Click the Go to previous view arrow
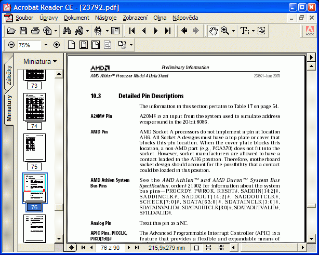The height and width of the screenshot is (255, 319). click(x=184, y=31)
